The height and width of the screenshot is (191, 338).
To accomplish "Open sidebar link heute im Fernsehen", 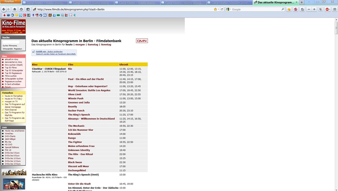I will (x=14, y=96).
